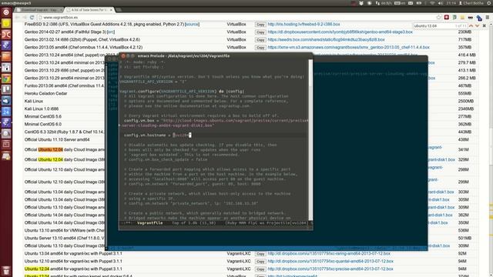Switch to the 'Download Vagrant' Chrome tab

pos(39,10)
